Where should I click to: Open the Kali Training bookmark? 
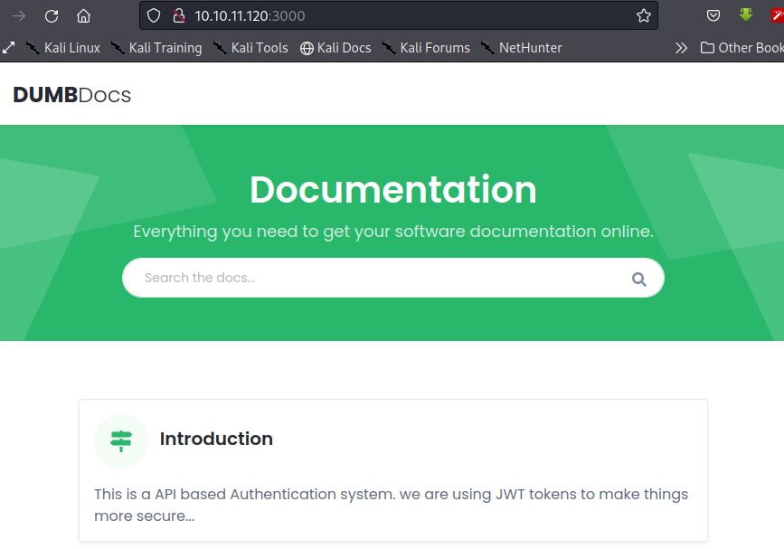point(156,48)
